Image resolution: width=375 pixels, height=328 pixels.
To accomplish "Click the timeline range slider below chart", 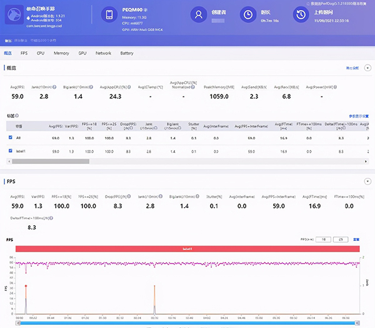I will tap(187, 323).
